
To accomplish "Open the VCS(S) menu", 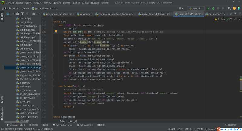I will click(85, 3).
